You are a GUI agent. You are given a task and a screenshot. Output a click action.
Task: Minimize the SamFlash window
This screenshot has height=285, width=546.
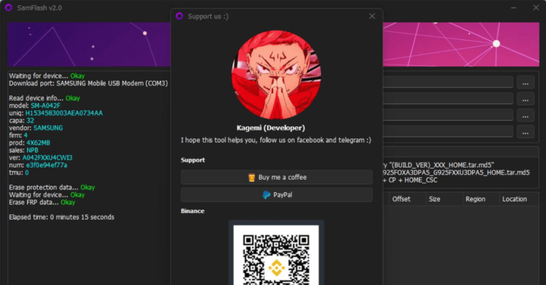[513, 7]
